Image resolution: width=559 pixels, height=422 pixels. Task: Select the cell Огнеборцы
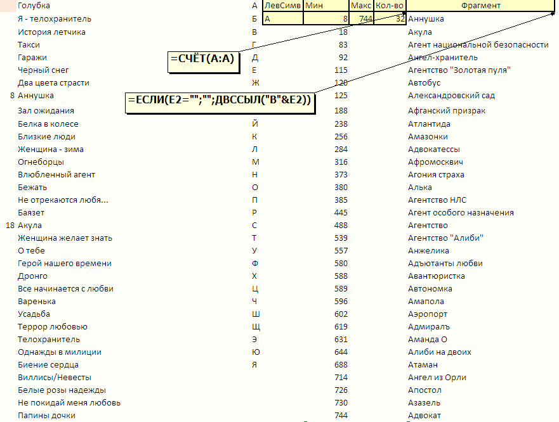[x=41, y=162]
